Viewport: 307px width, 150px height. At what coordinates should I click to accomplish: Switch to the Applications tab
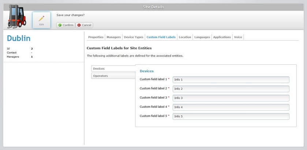pyautogui.click(x=222, y=37)
